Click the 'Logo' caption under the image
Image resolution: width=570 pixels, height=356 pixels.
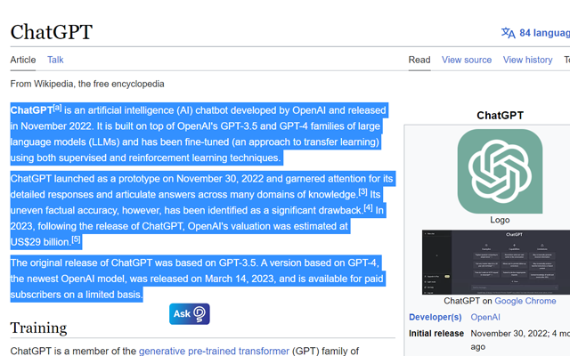pos(500,220)
